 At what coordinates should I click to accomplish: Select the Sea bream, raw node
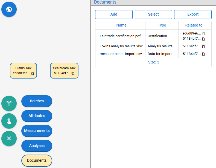coord(64,71)
